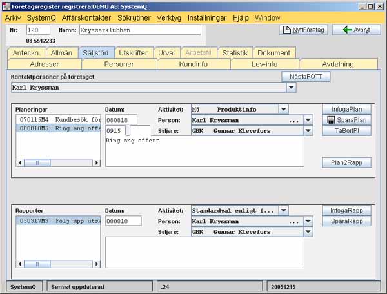Select planning row 070115M4 Kundbesök
The image size is (387, 294).
click(x=58, y=120)
